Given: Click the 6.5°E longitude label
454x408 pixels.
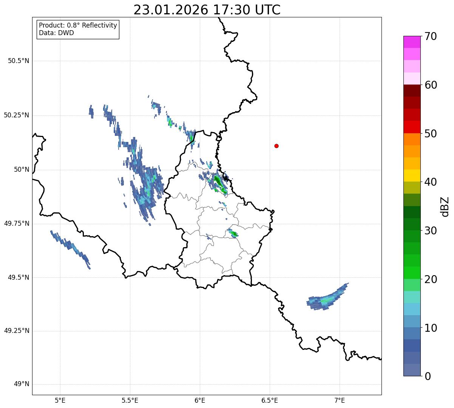Looking at the screenshot, I should (270, 401).
